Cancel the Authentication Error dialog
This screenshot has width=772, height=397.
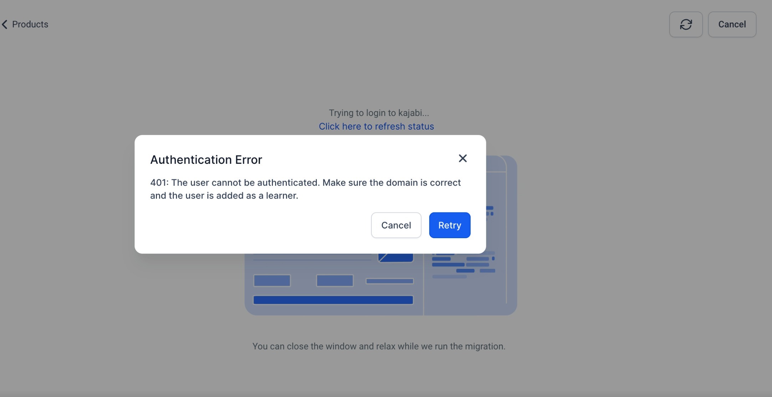[x=396, y=225]
